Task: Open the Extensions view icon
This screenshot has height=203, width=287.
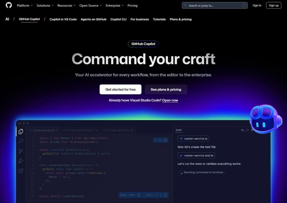Action: coord(21,171)
